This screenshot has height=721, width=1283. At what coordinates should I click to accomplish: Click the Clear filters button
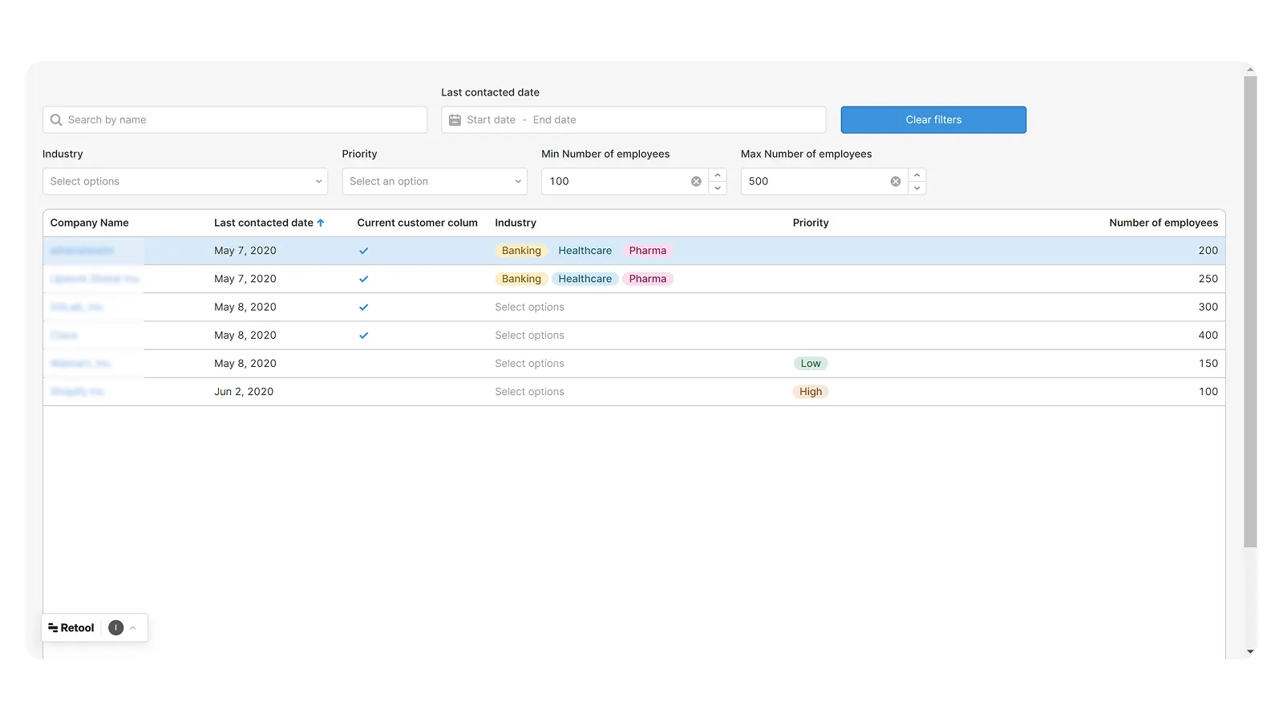pos(933,120)
